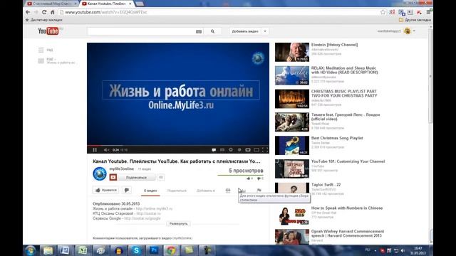Open the account menu arrow near avatar
The width and height of the screenshot is (456, 256).
point(414,31)
